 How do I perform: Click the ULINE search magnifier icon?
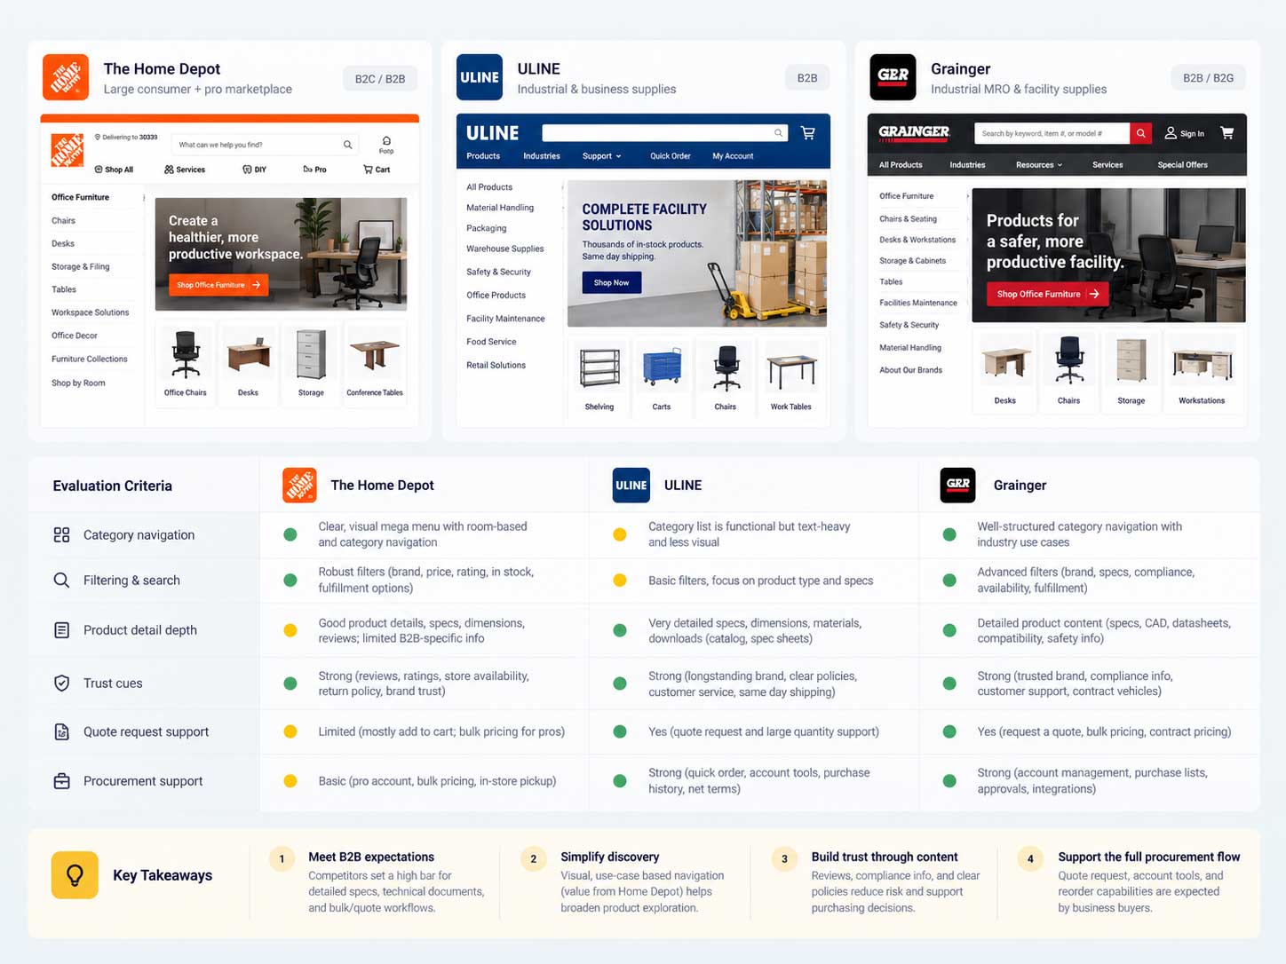click(x=778, y=133)
